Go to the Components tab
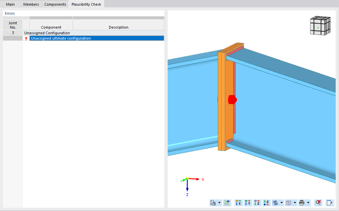This screenshot has width=339, height=211. 55,4
